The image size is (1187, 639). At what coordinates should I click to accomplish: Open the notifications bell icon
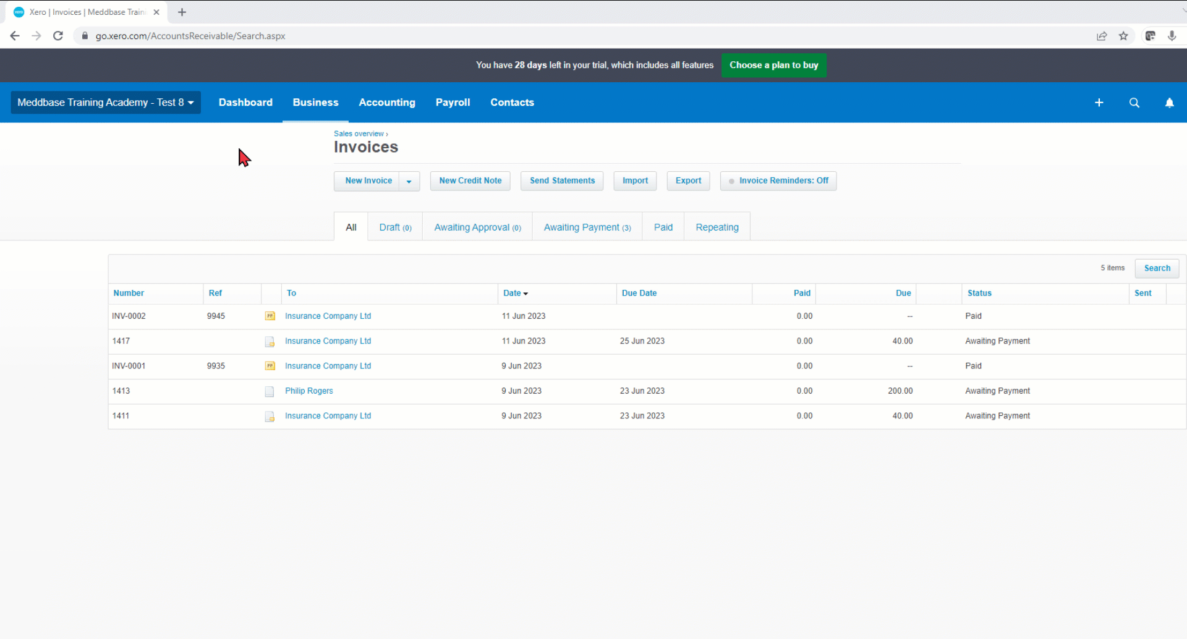point(1169,103)
